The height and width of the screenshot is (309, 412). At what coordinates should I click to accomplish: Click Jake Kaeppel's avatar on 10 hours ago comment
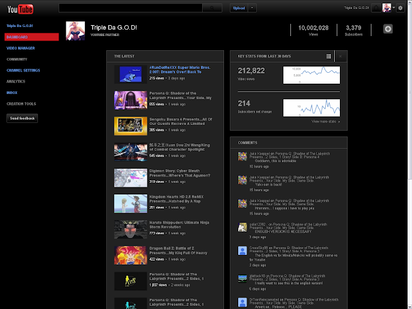point(242,156)
